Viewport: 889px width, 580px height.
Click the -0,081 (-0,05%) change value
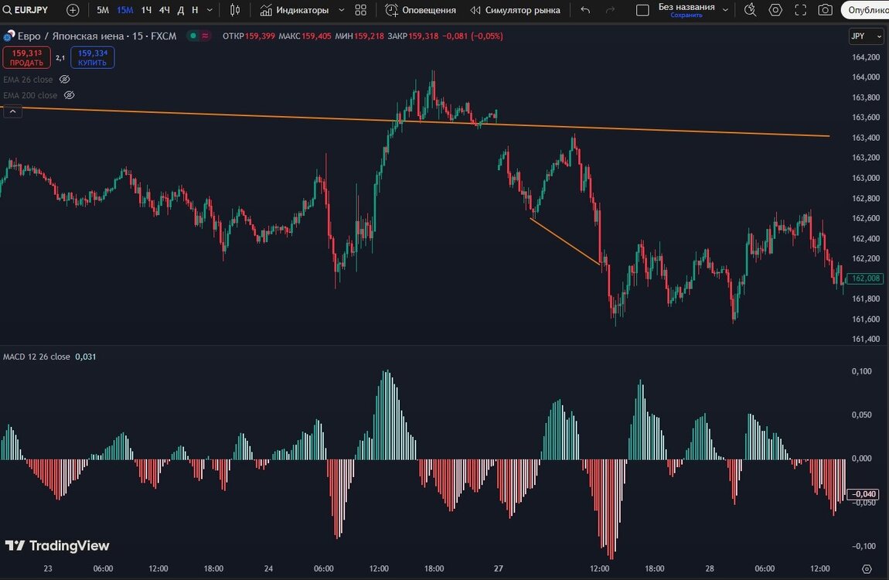click(472, 36)
